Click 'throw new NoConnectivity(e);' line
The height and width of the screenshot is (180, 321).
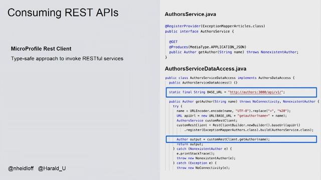[203, 168]
